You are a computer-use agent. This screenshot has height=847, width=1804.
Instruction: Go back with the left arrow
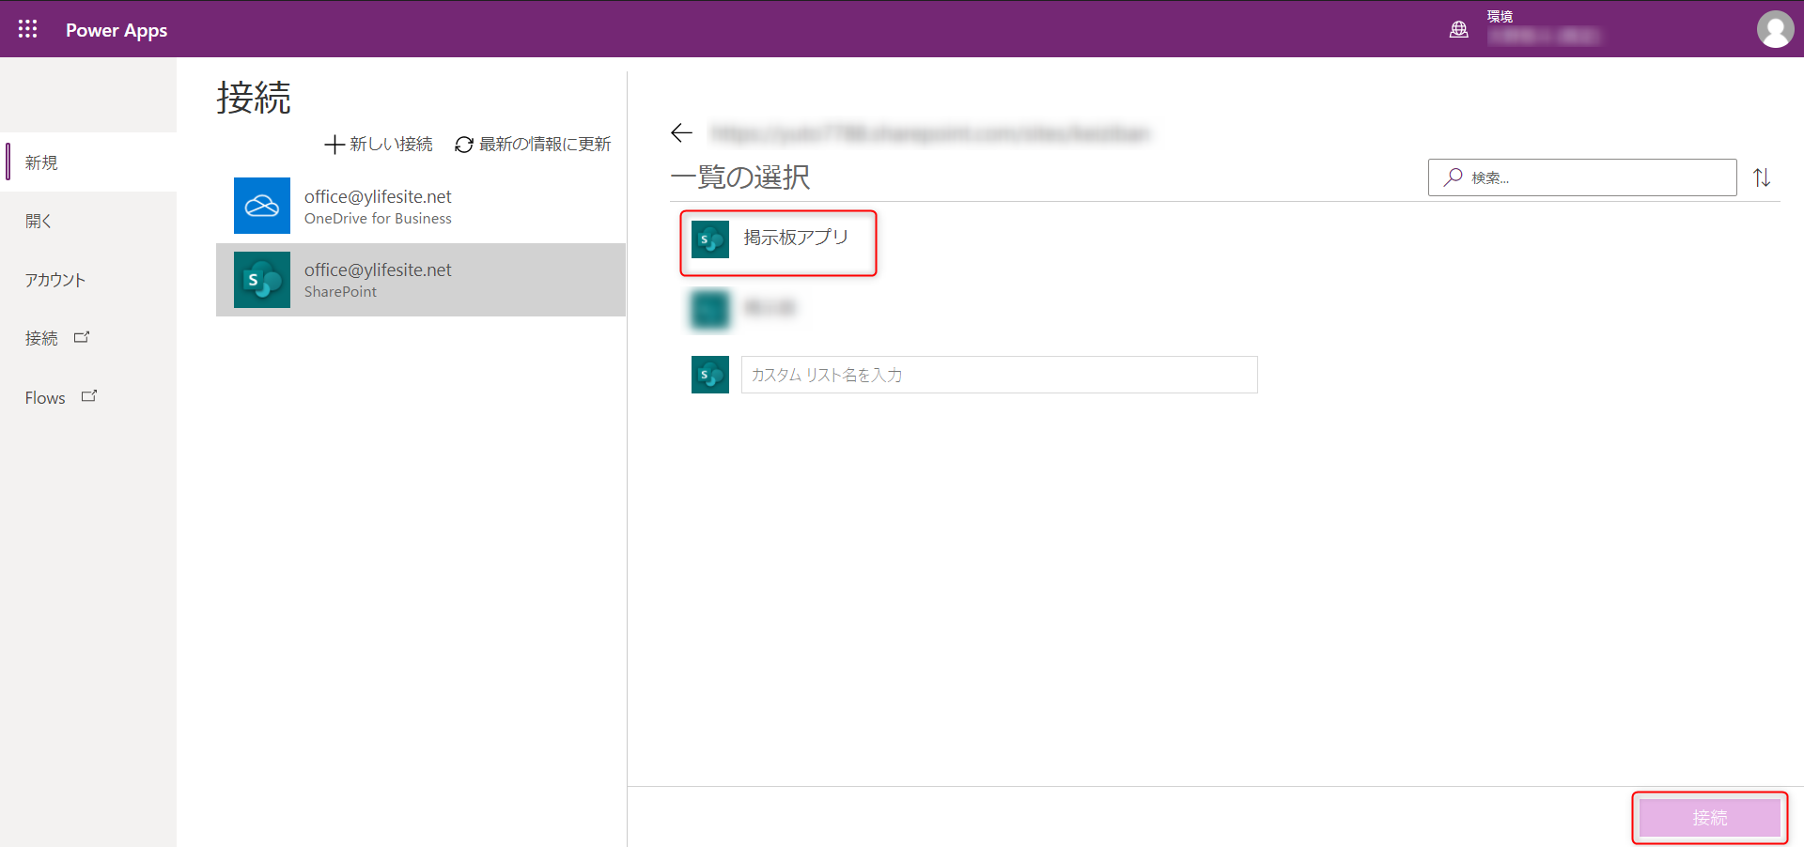681,133
